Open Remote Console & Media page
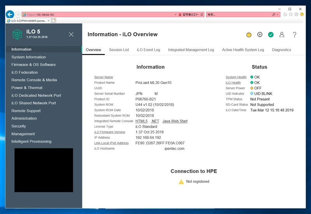Image resolution: width=311 pixels, height=214 pixels. [x=34, y=80]
